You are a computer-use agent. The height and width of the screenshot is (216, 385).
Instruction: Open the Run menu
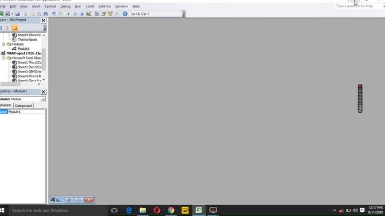[x=78, y=7]
